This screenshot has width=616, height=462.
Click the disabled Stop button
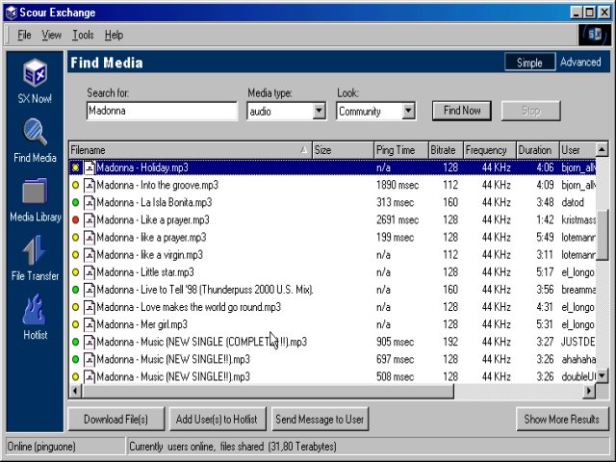[530, 111]
